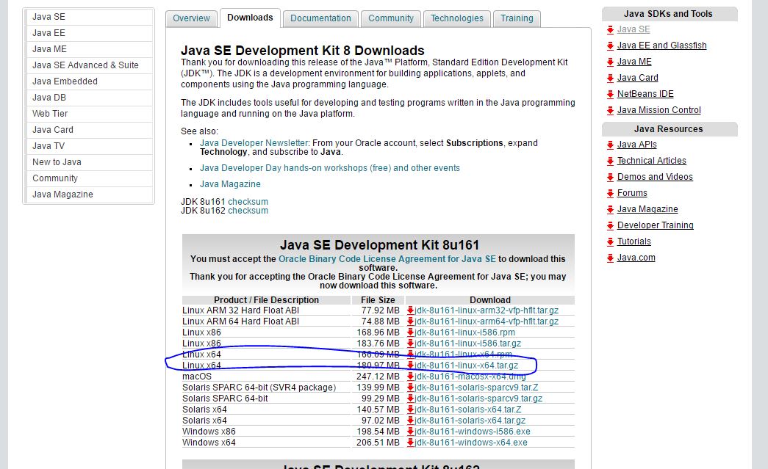Open New to Java sidebar item
The height and width of the screenshot is (469, 768).
click(89, 162)
